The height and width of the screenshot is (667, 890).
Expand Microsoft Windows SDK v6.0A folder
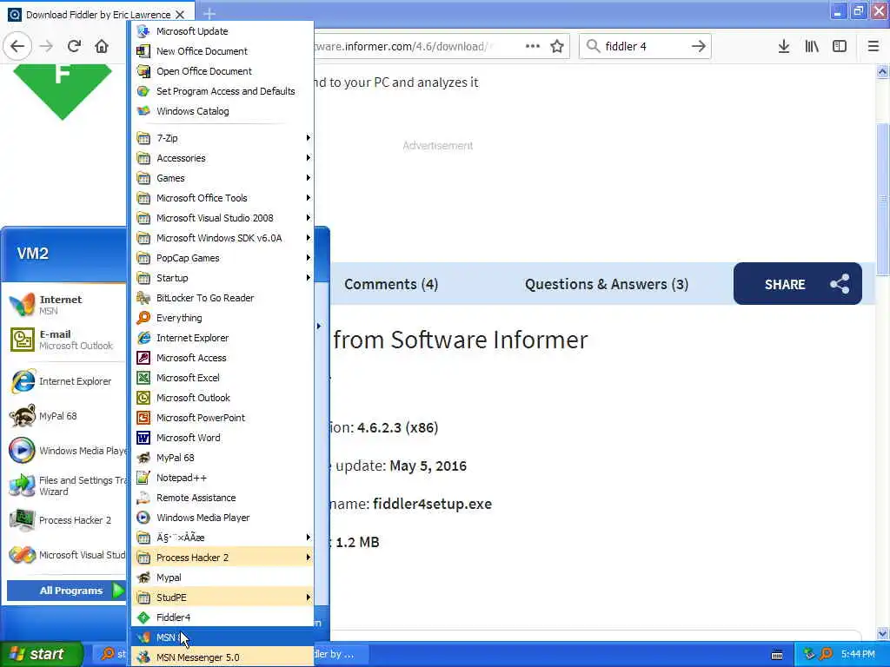click(222, 238)
